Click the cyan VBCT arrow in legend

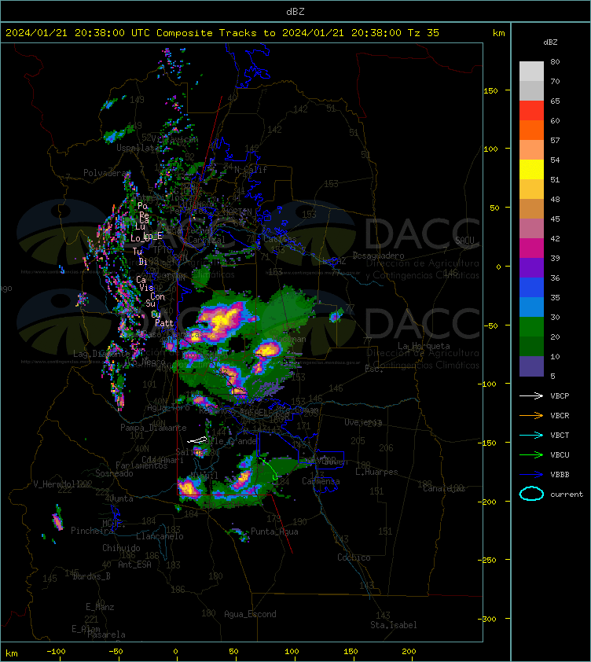pos(531,435)
